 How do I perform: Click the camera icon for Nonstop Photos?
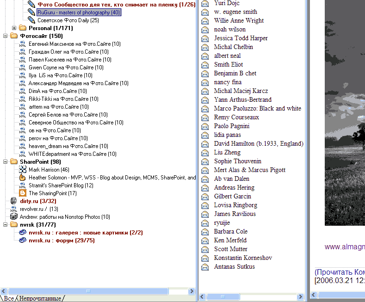point(14,216)
